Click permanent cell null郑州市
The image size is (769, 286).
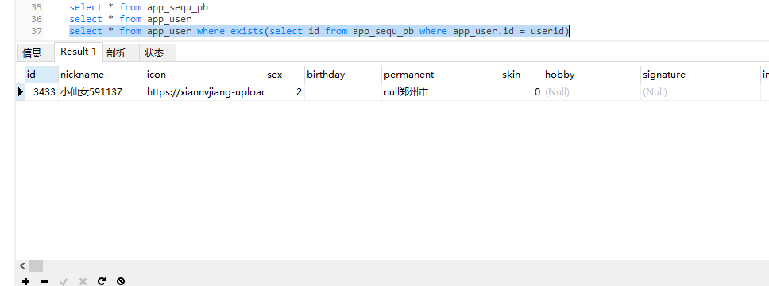[x=440, y=91]
